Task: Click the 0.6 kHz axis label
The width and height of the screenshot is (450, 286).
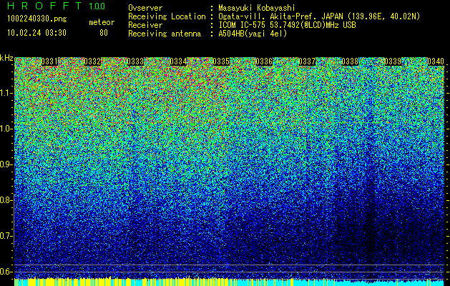Action: click(6, 272)
